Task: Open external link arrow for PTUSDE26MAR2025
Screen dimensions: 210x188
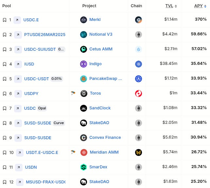Action: [x=18, y=35]
